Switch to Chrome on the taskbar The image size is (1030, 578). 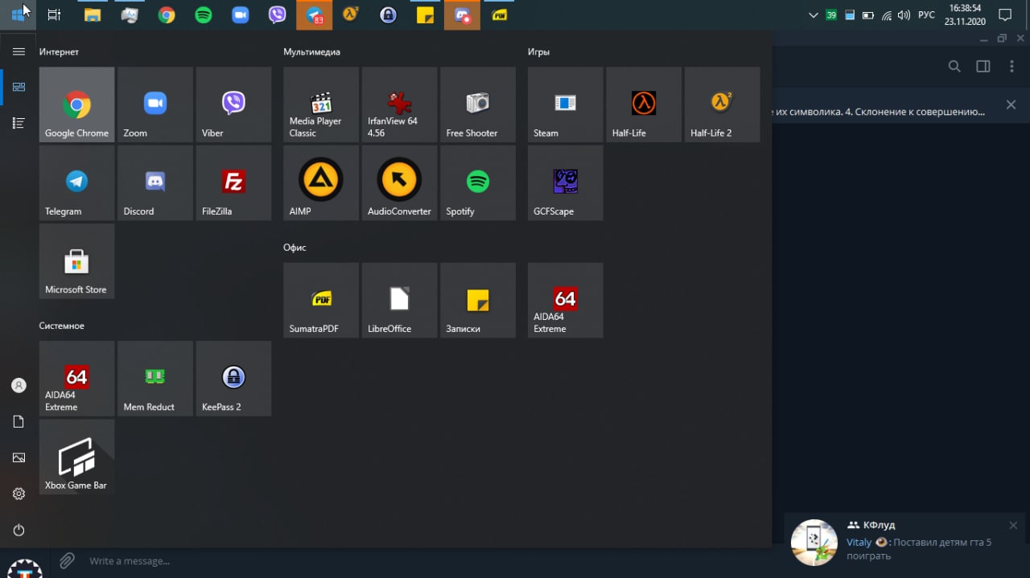tap(167, 14)
